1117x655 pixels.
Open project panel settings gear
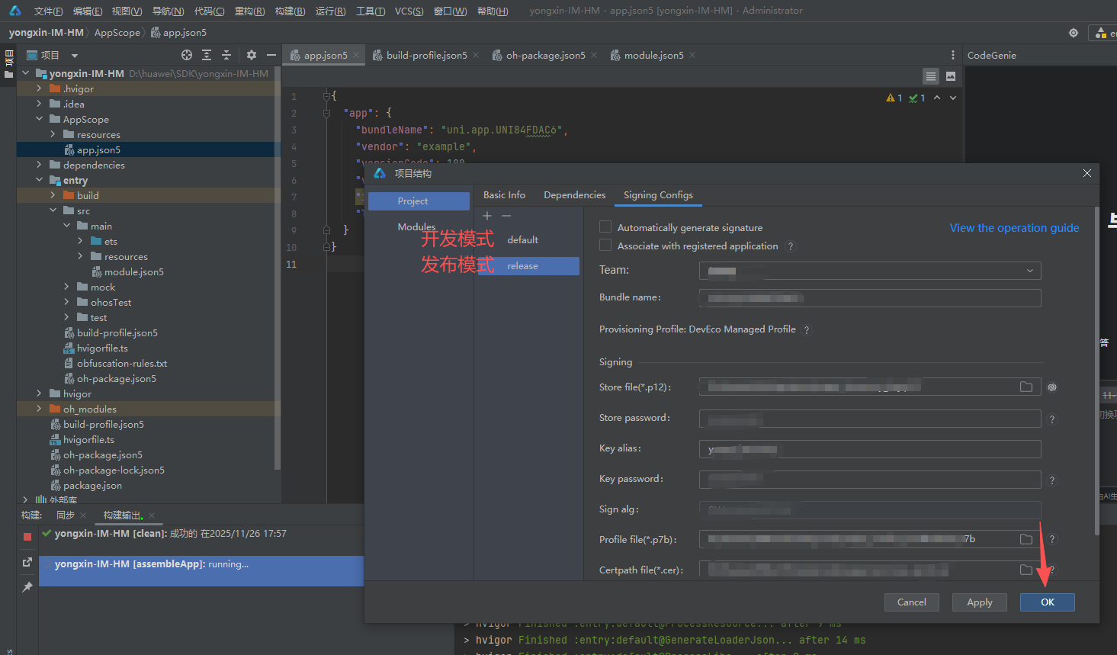(252, 55)
